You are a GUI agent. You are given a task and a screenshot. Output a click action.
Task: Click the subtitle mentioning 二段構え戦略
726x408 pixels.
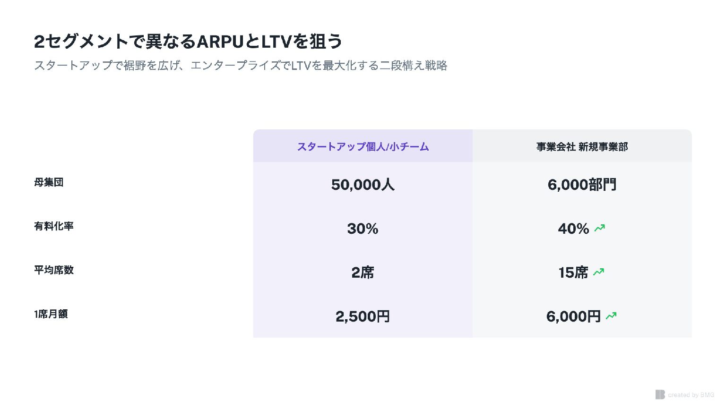(x=241, y=65)
